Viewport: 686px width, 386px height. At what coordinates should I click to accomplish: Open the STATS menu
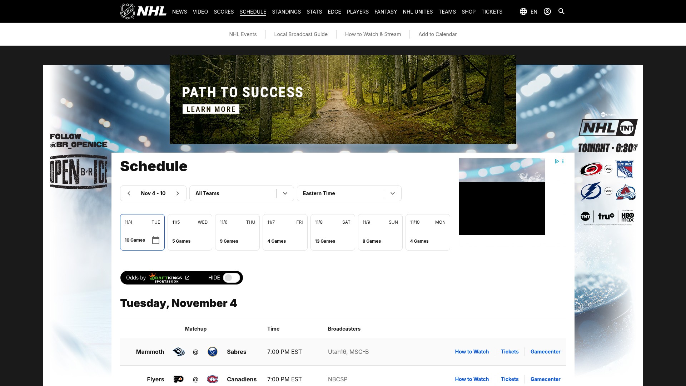click(x=314, y=12)
